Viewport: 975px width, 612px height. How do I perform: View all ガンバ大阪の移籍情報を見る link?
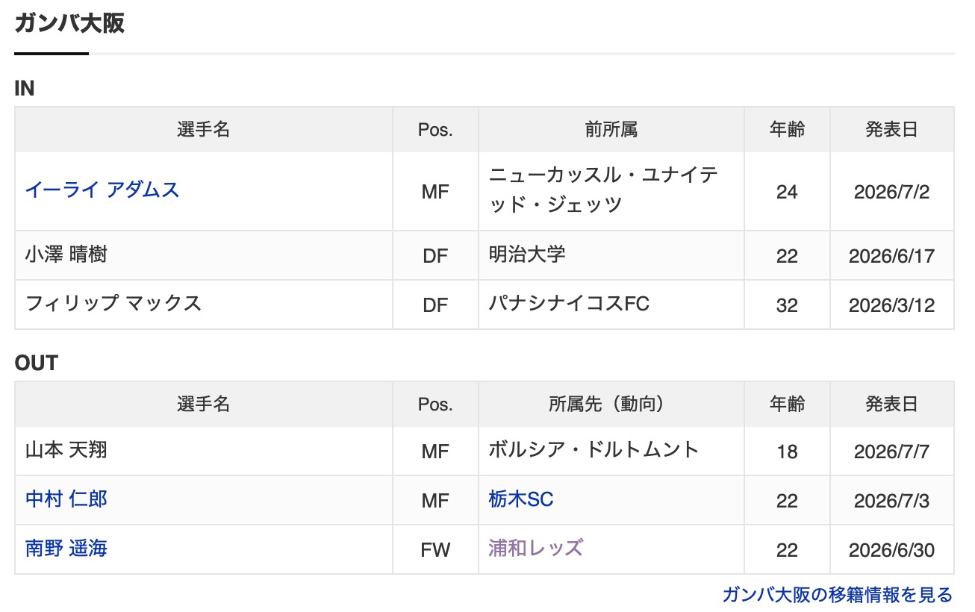[838, 595]
